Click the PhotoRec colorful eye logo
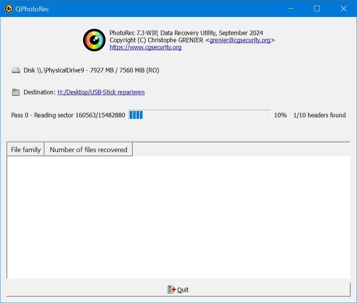 [x=94, y=40]
